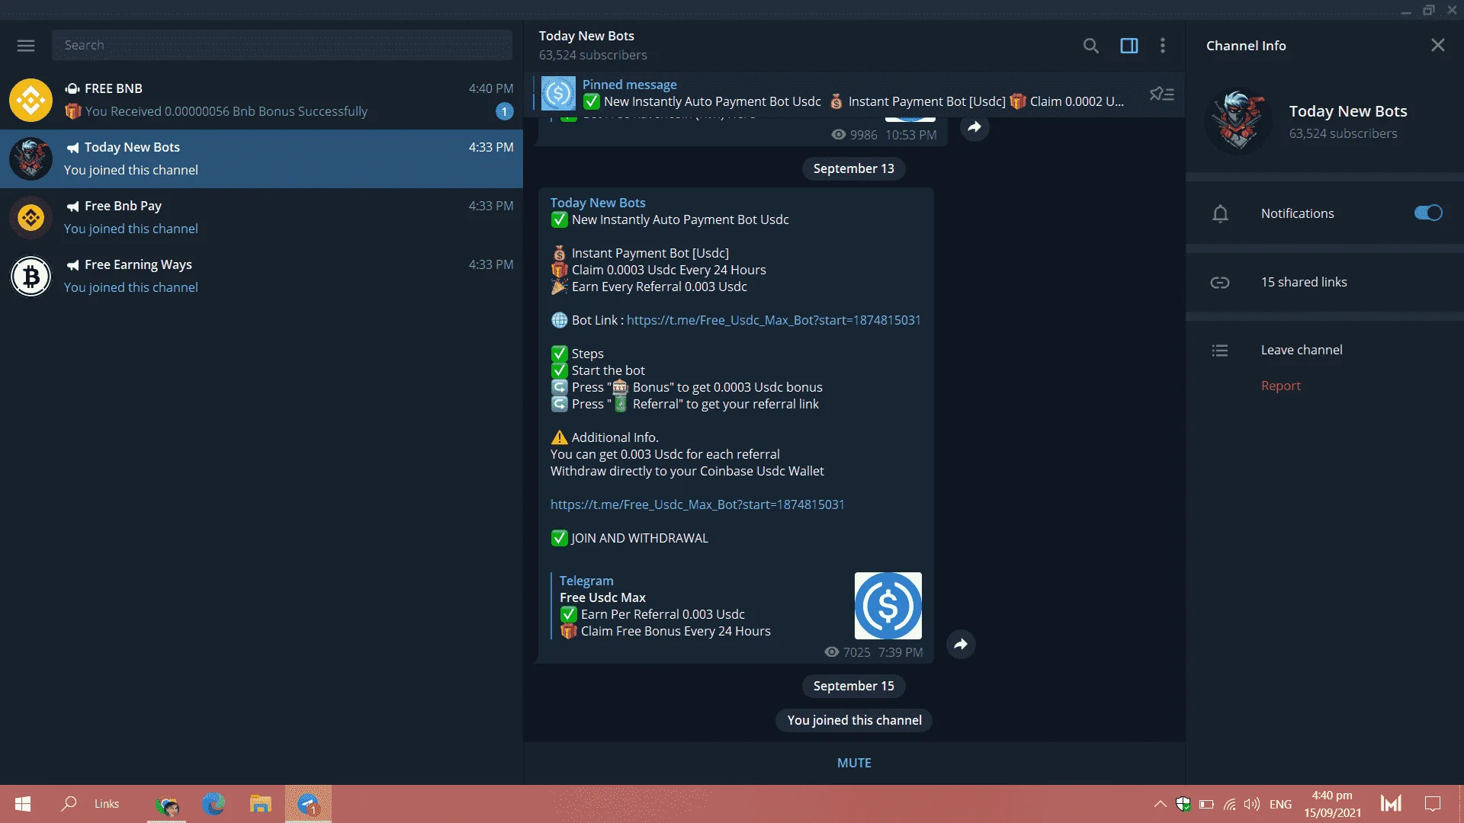Open the battery status tray icon
The width and height of the screenshot is (1464, 823).
click(1206, 804)
